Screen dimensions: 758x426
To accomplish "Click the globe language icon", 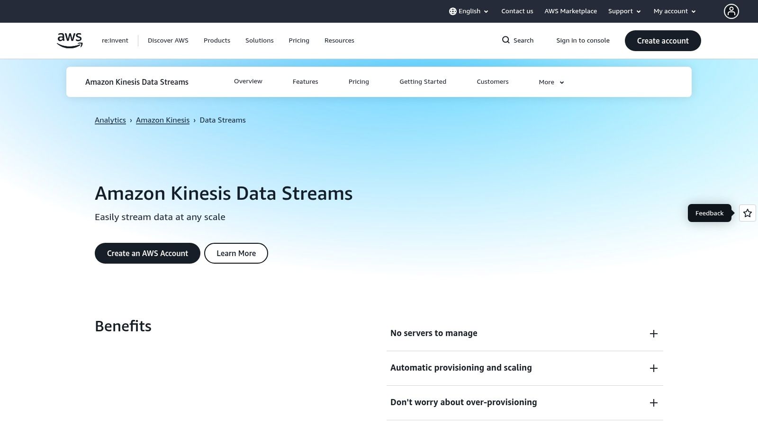I will tap(453, 11).
